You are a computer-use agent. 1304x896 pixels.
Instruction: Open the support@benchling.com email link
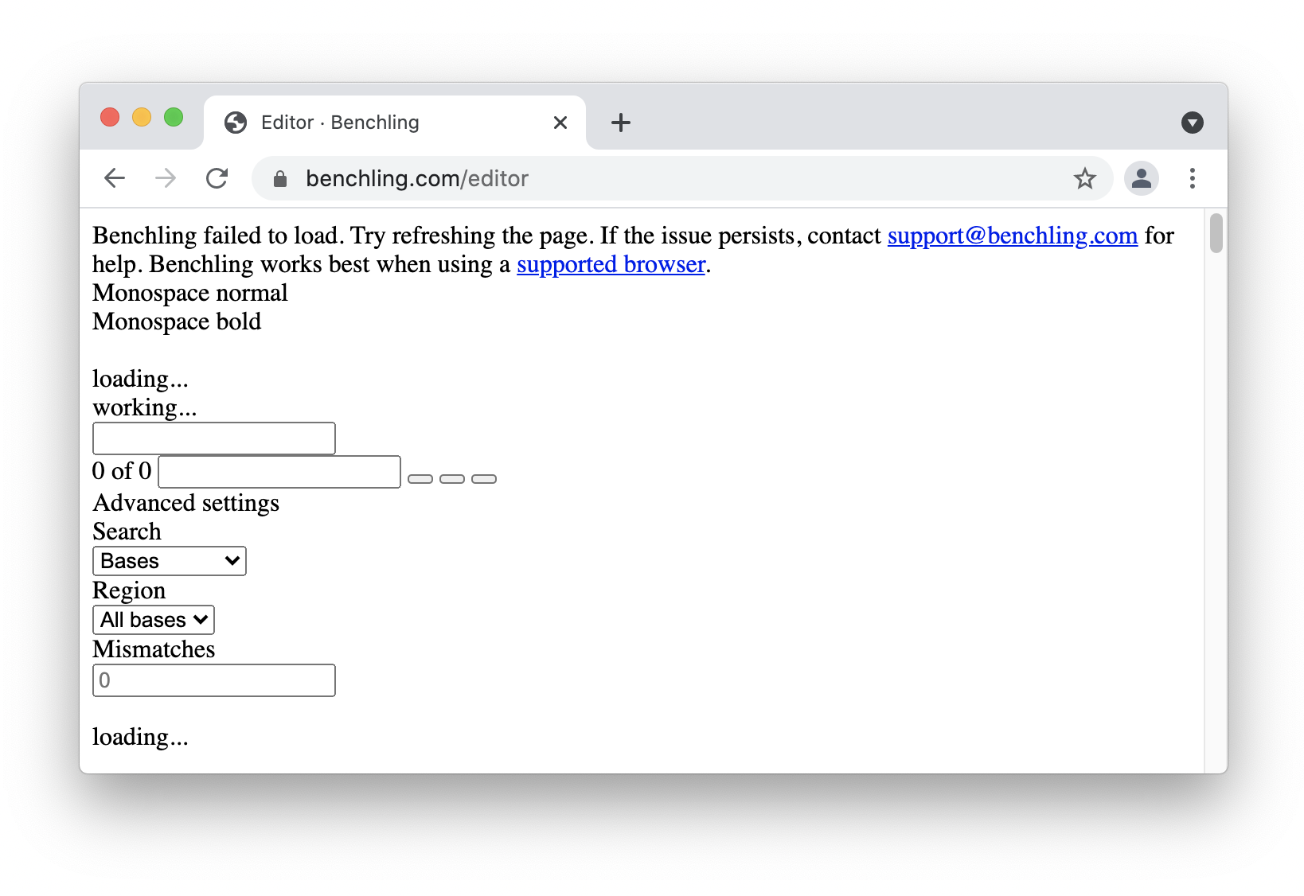coord(1012,236)
